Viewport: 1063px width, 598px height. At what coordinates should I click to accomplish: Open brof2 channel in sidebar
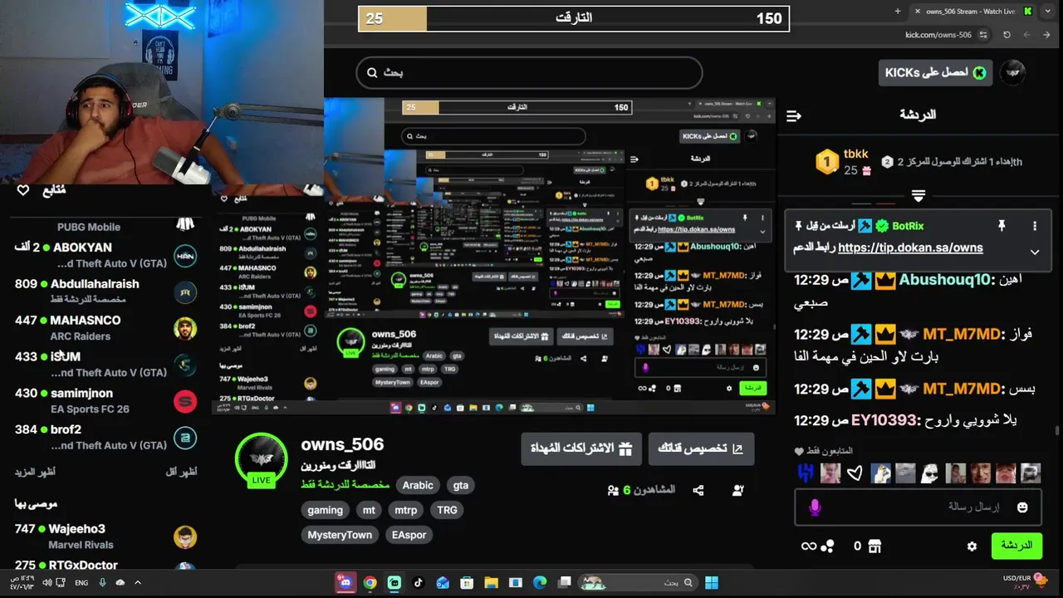coord(105,438)
